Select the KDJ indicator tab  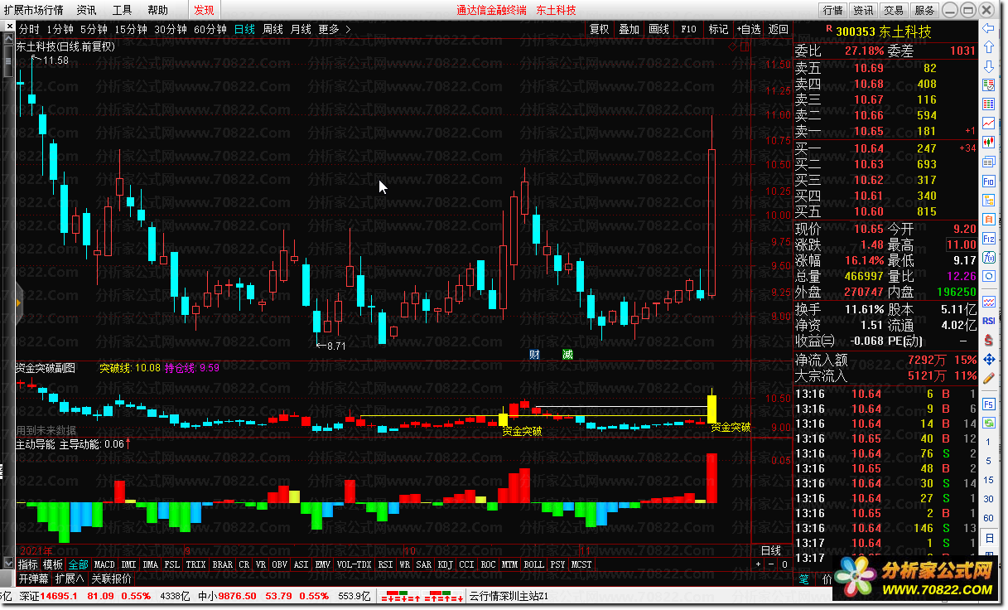(x=444, y=564)
